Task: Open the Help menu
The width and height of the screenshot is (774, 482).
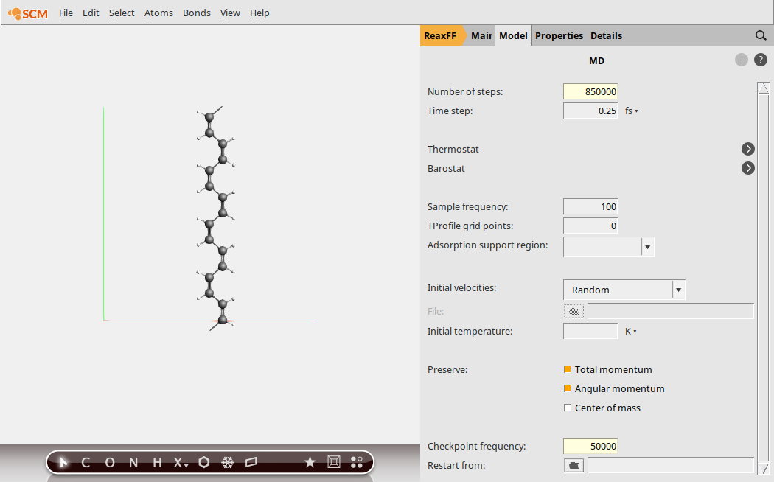Action: [259, 13]
